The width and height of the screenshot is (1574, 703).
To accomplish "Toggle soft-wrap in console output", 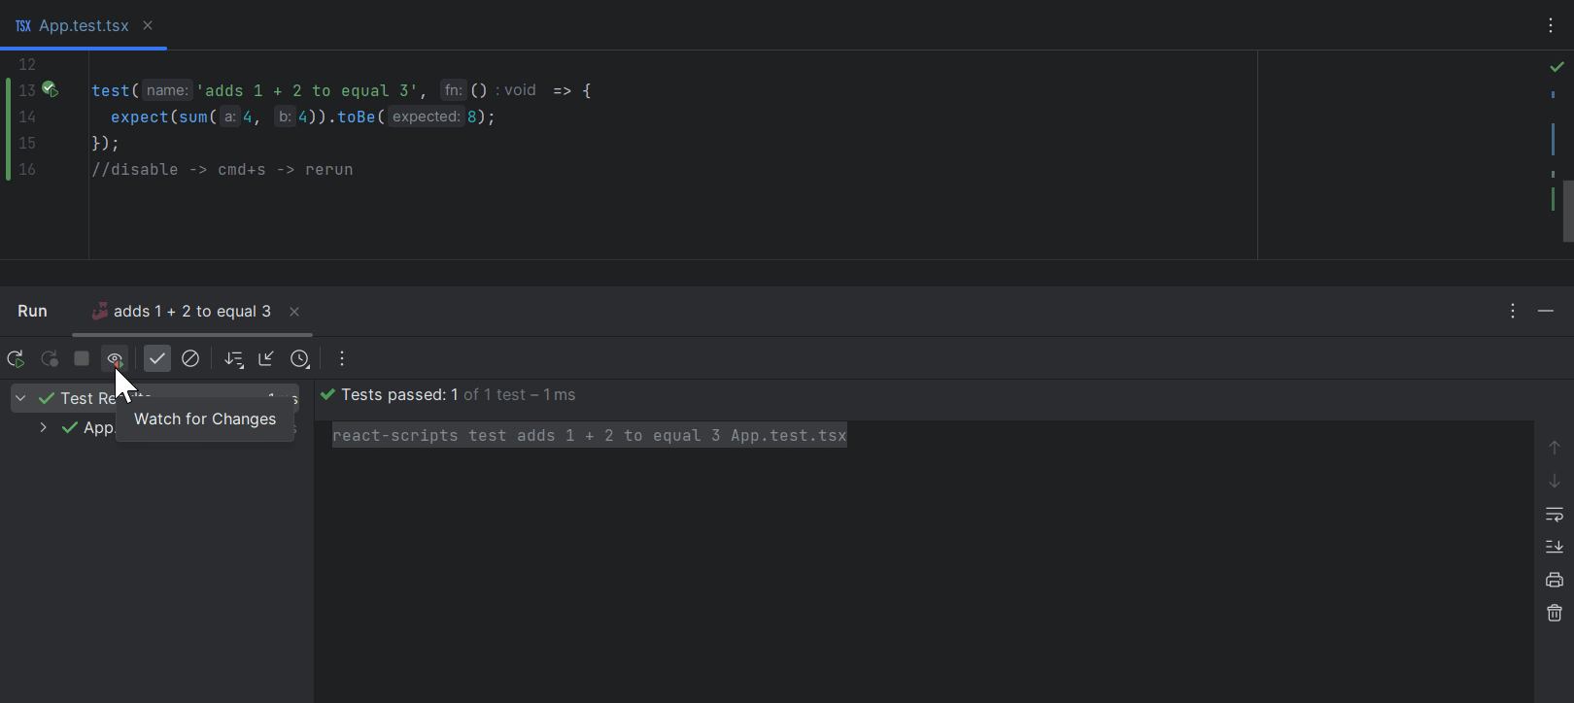I will coord(1554,515).
